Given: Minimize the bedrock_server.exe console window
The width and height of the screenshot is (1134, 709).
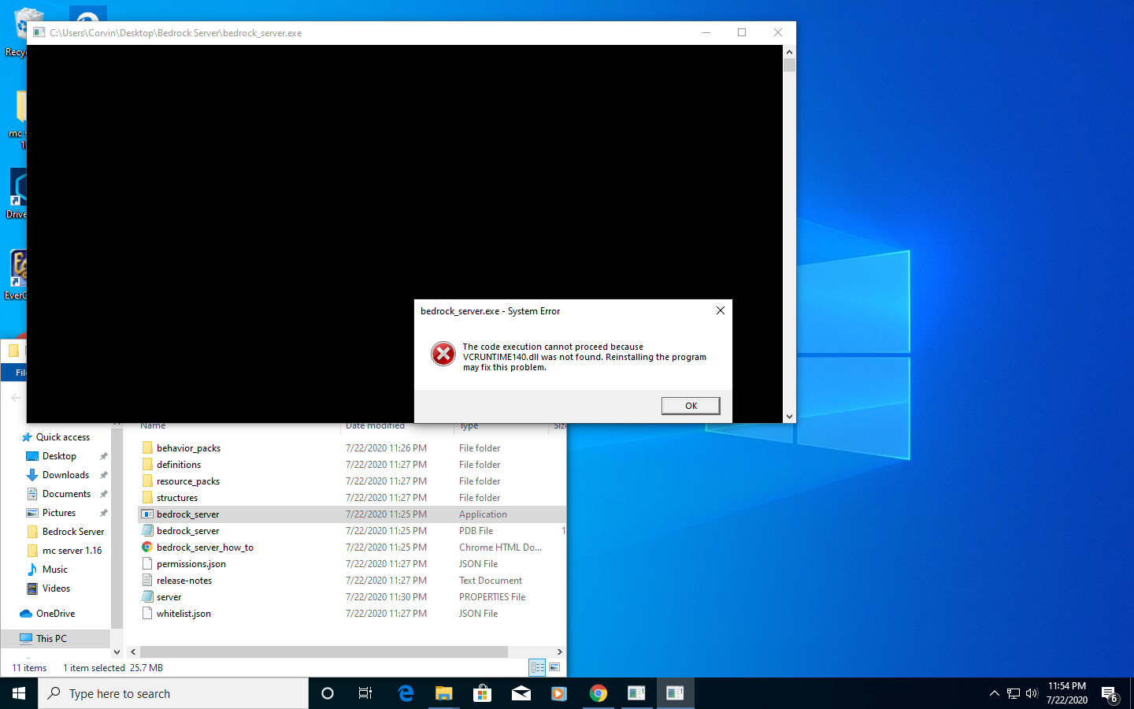Looking at the screenshot, I should coord(706,32).
